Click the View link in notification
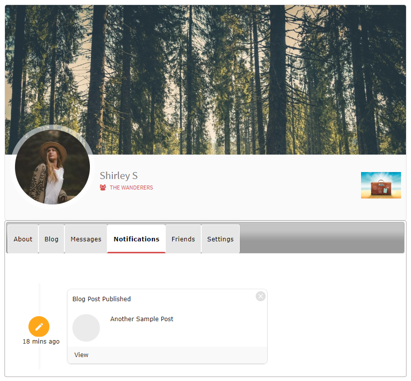Viewport: 411px width, 381px height. [x=81, y=355]
